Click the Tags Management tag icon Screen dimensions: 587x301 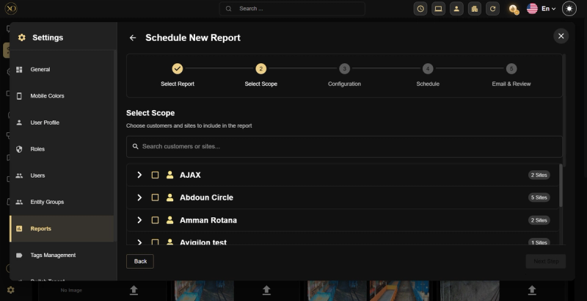tap(19, 255)
